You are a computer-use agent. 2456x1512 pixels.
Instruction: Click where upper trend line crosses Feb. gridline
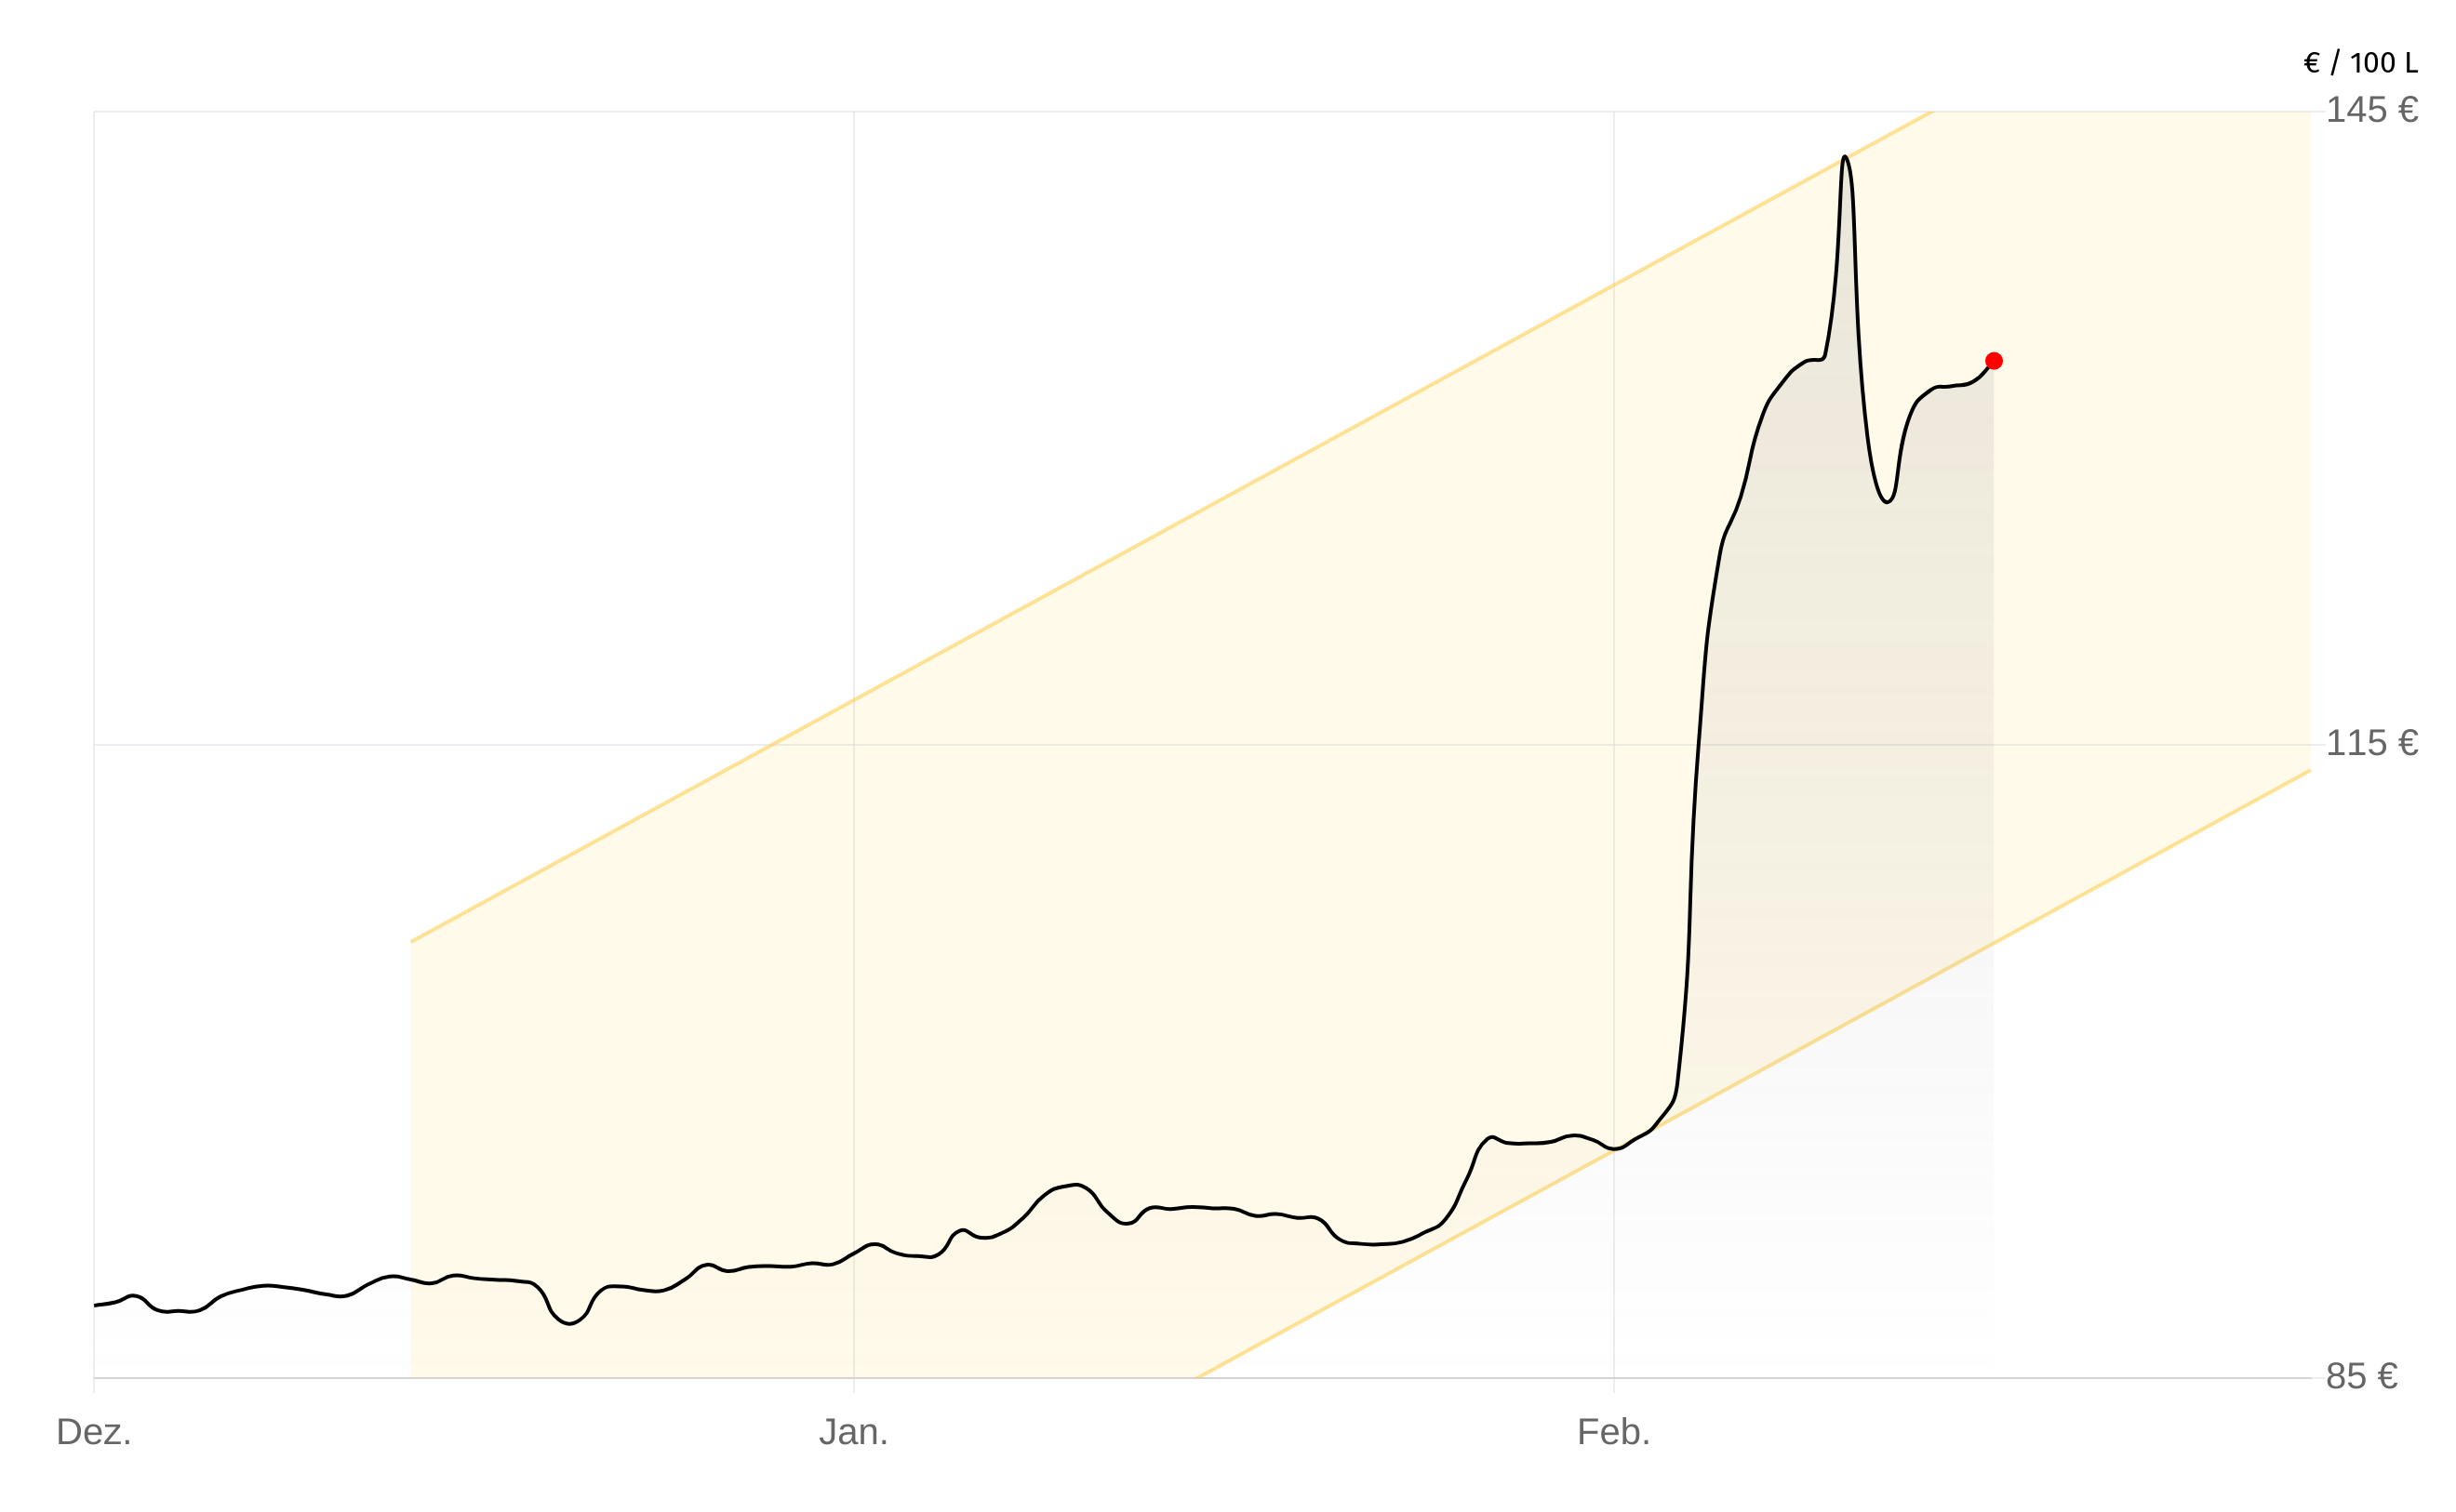tap(1614, 284)
